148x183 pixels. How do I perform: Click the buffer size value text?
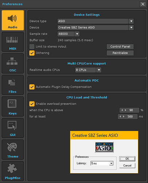point(75,40)
